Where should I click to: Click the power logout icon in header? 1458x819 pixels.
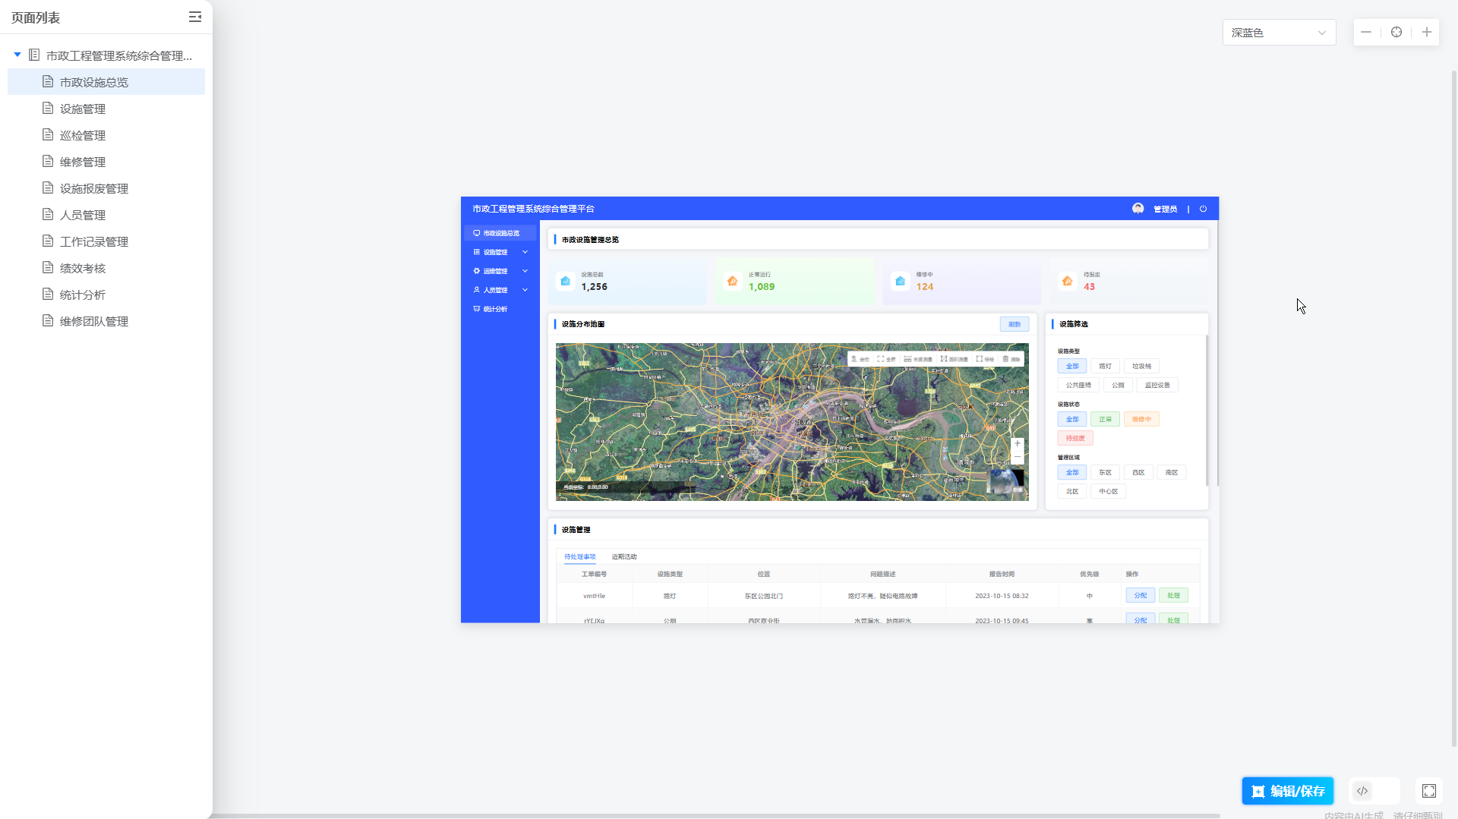coord(1203,209)
